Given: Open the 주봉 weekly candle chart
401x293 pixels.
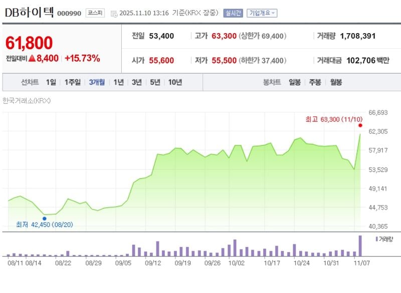Looking at the screenshot, I should point(315,82).
